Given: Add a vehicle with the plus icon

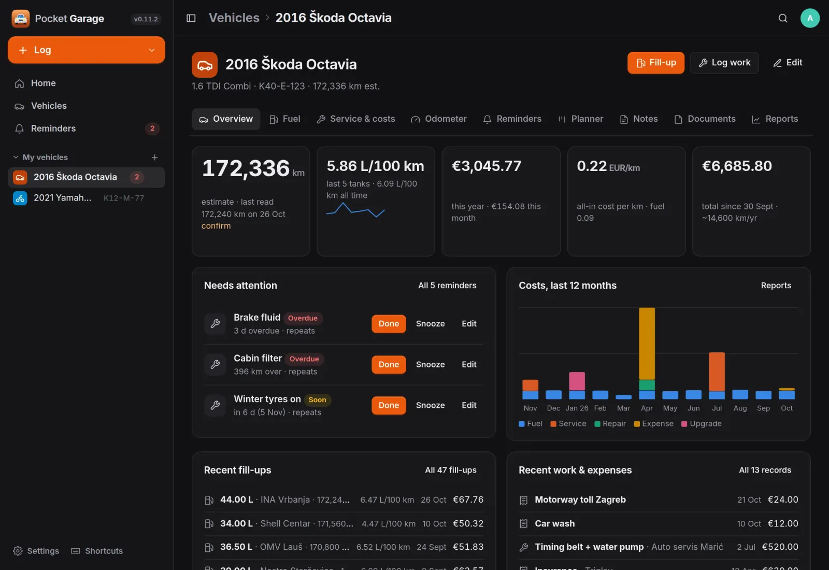Looking at the screenshot, I should coord(154,157).
